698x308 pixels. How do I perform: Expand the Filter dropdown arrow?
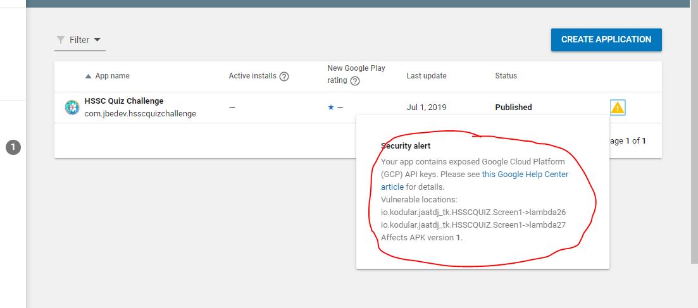97,40
